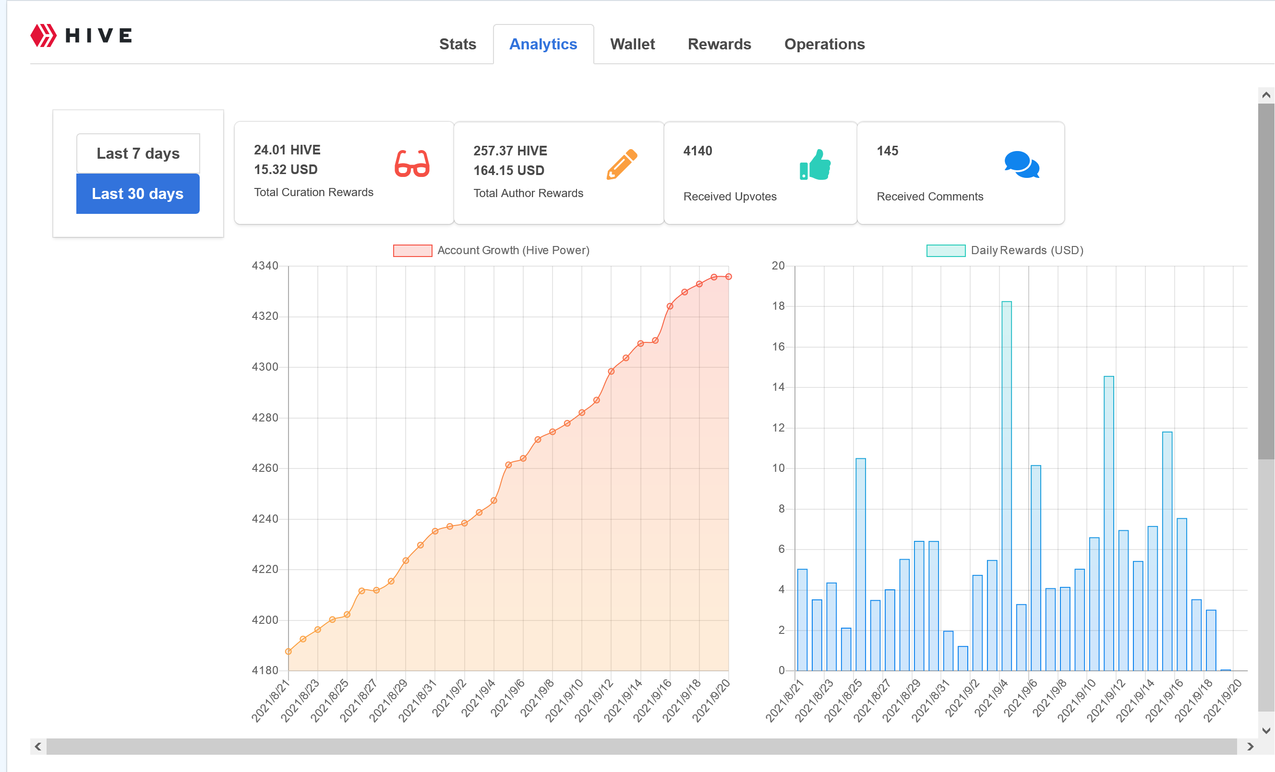The image size is (1275, 772).
Task: Click the blue chat bubbles comments icon
Action: (1022, 165)
